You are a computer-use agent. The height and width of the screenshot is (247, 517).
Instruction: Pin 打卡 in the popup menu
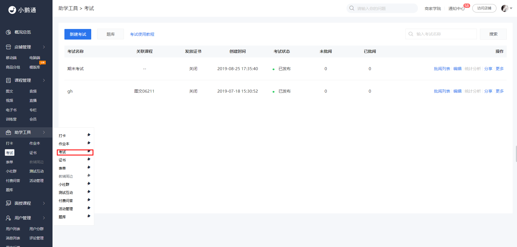pos(89,135)
